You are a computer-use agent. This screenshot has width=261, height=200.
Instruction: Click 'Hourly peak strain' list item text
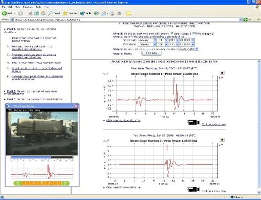point(36,63)
